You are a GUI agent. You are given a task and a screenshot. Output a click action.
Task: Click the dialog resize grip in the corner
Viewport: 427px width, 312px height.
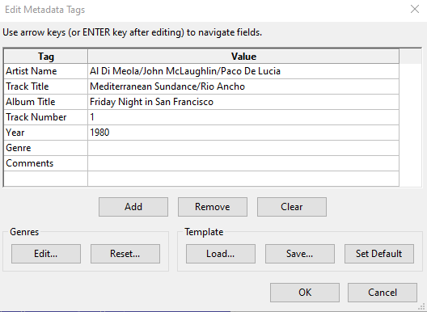tap(422, 307)
